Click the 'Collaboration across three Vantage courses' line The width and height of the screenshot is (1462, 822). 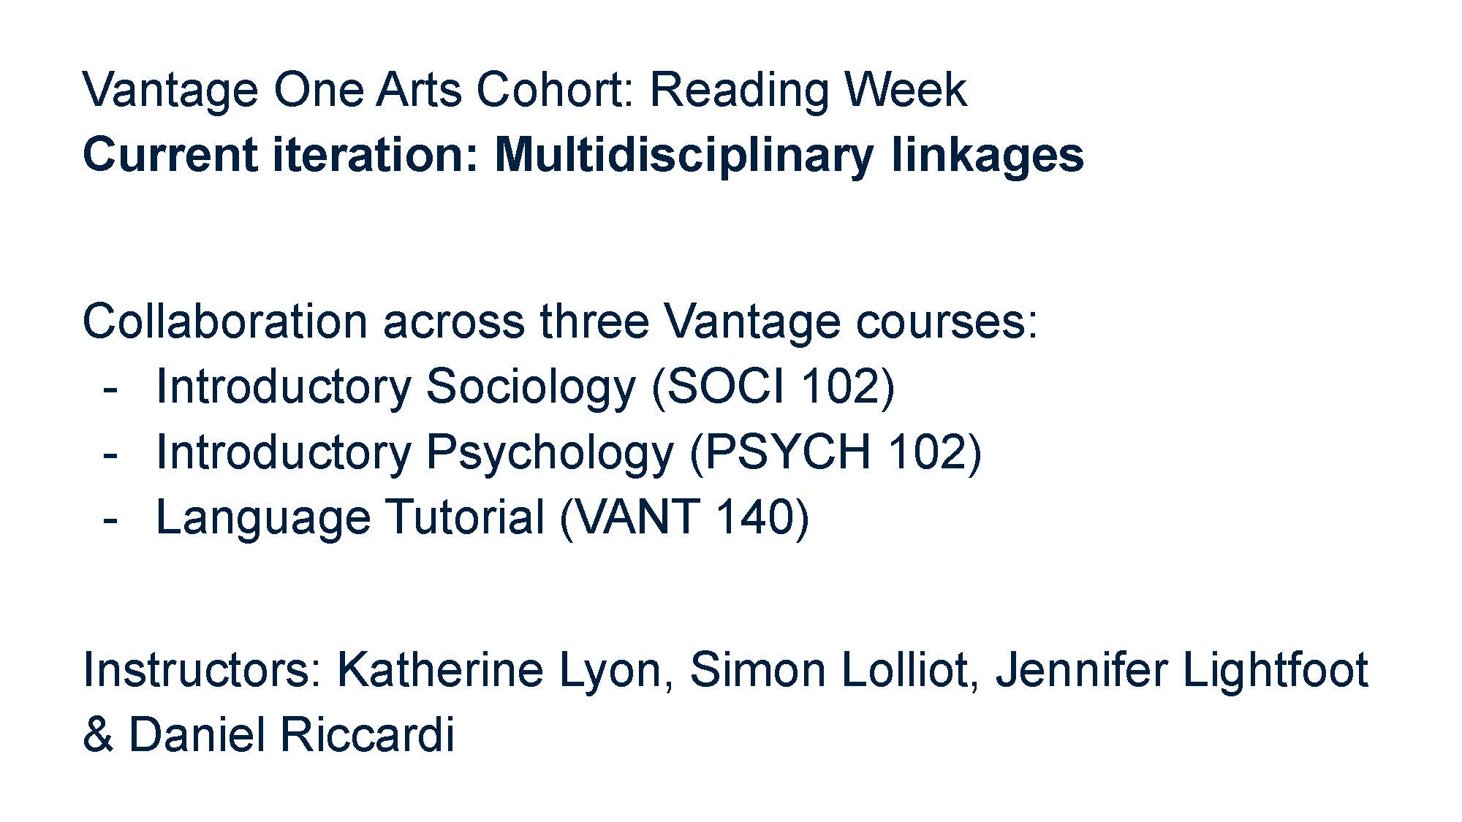(560, 321)
